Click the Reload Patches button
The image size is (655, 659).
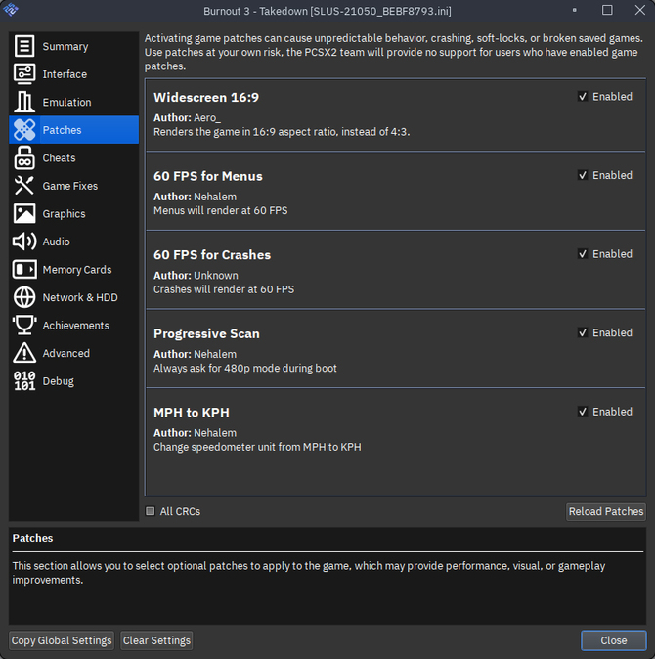coord(606,511)
